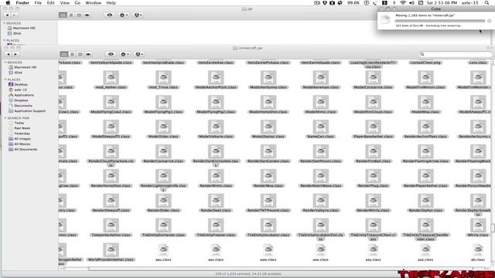Image resolution: width=495 pixels, height=278 pixels.
Task: Click Quick Look eye in minecraft.jar toolbar
Action: click(x=111, y=54)
